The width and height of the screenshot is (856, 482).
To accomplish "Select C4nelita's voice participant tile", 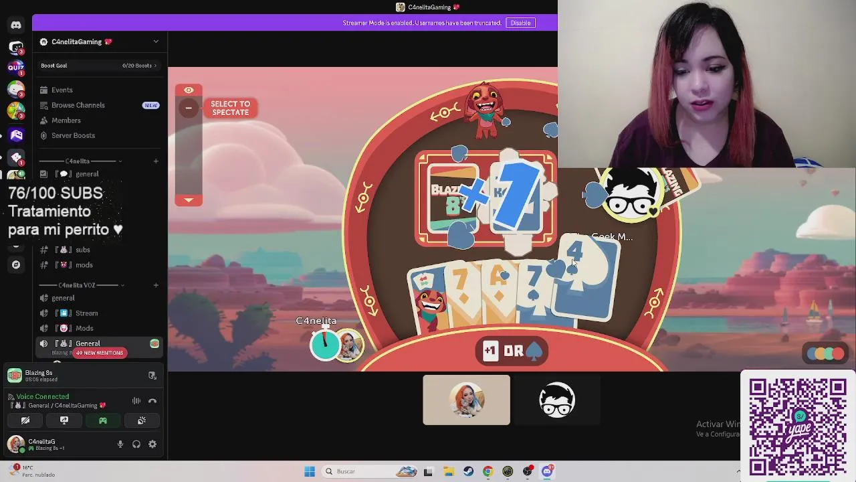I will 466,400.
